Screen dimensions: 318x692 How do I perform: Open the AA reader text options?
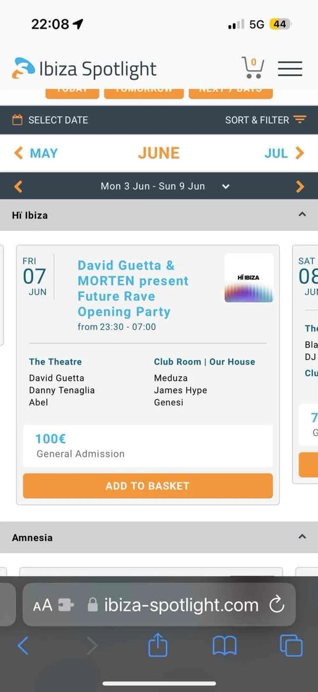tap(43, 605)
